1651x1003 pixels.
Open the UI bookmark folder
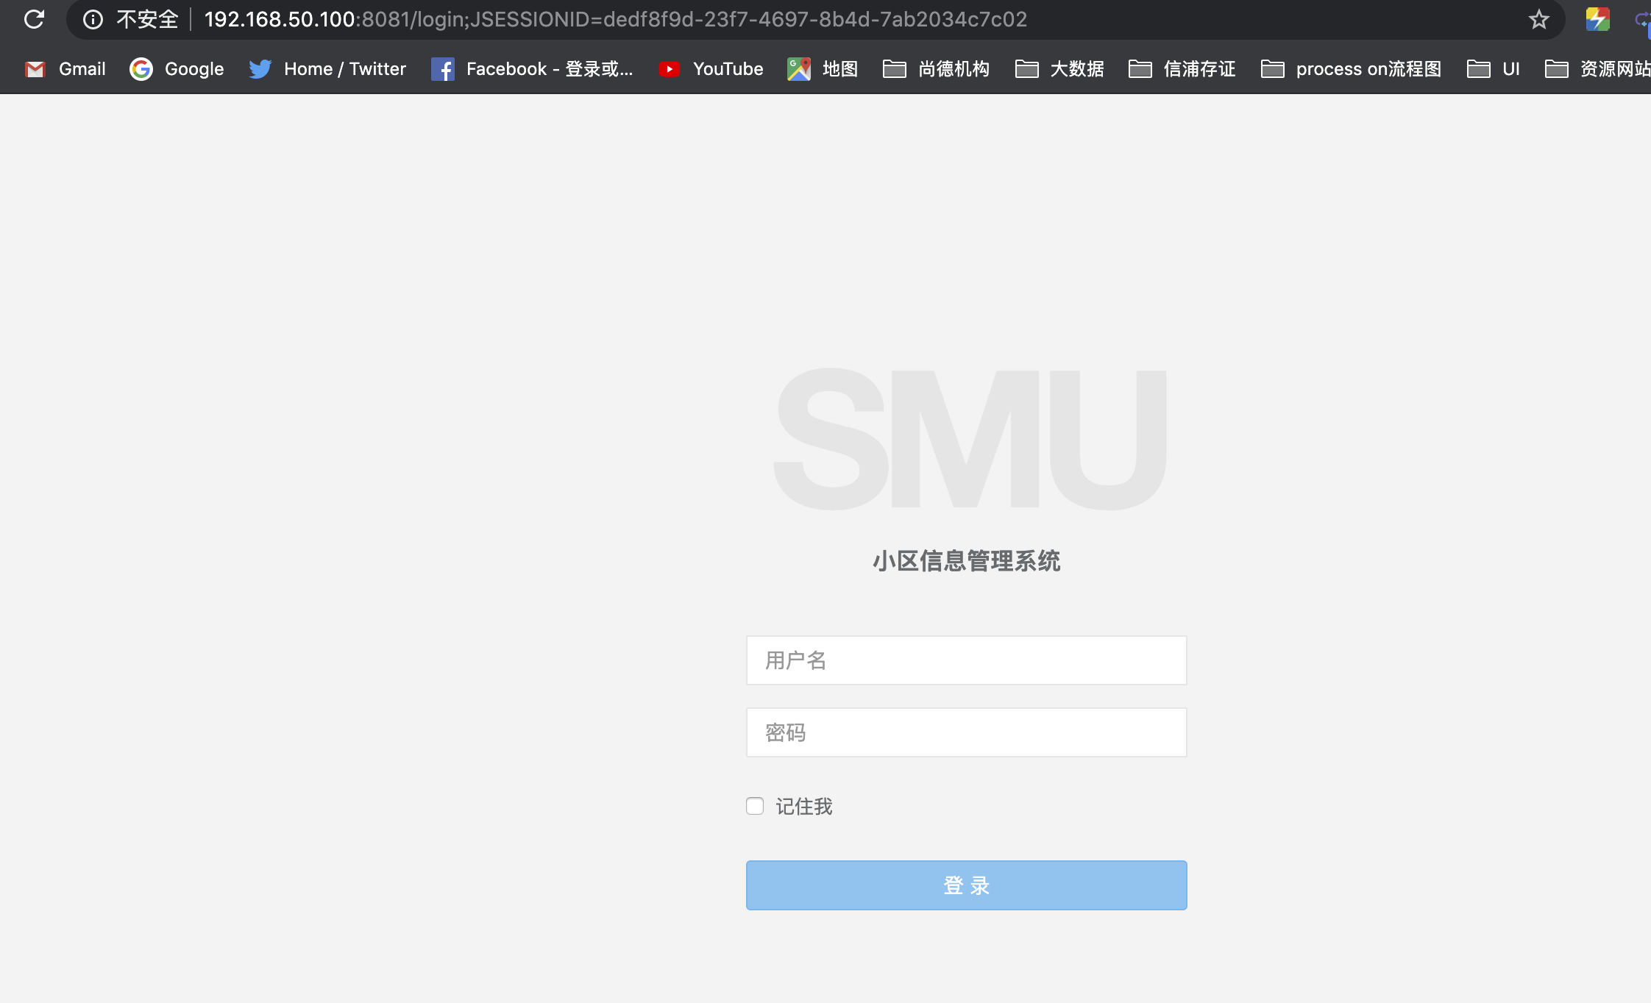[x=1494, y=69]
